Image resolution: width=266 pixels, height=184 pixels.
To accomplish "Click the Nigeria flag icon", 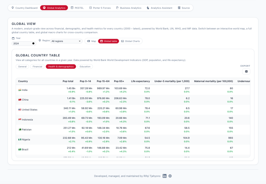I will pos(20,140).
